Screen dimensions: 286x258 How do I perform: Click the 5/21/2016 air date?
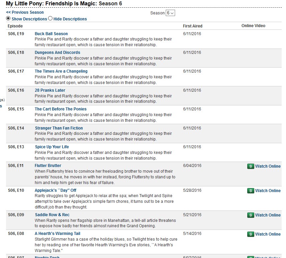point(192,215)
